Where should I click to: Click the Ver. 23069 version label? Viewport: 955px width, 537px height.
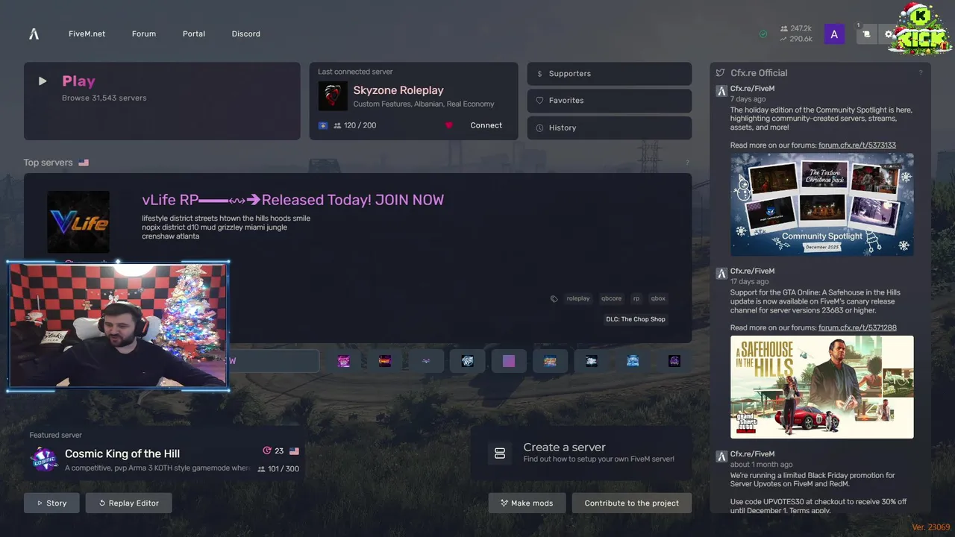[x=930, y=527]
